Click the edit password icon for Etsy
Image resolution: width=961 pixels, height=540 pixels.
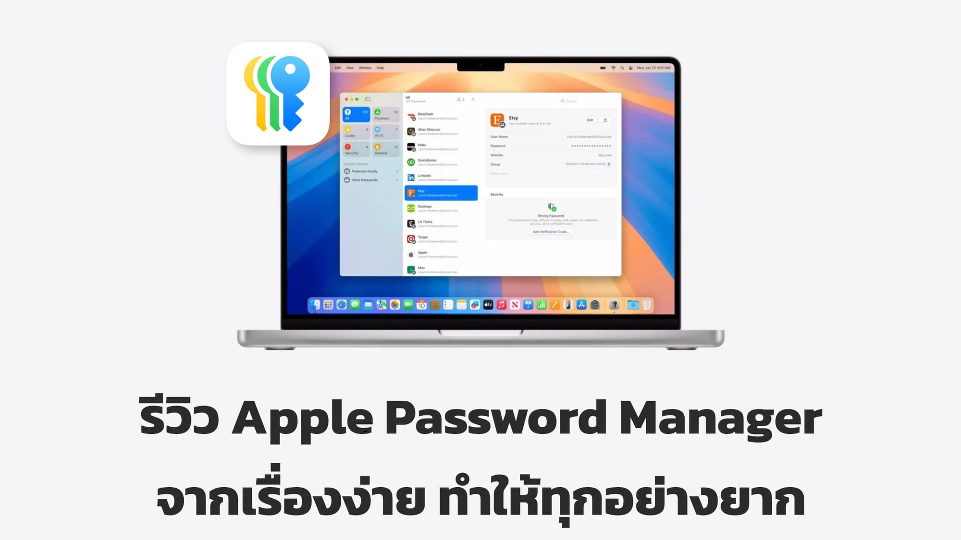click(590, 119)
